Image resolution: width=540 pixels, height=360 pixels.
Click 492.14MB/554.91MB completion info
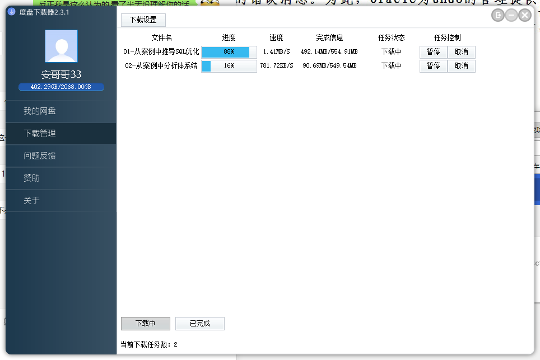point(329,51)
